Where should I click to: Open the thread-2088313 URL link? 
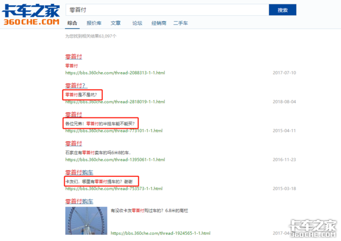coord(115,73)
